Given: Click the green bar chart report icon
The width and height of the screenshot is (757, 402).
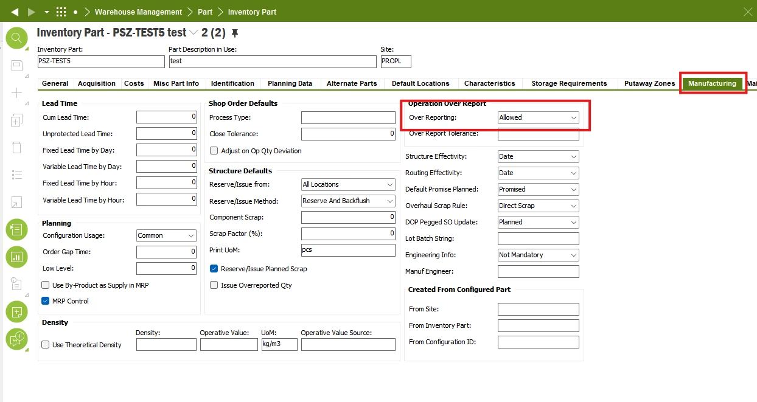Looking at the screenshot, I should coord(16,257).
